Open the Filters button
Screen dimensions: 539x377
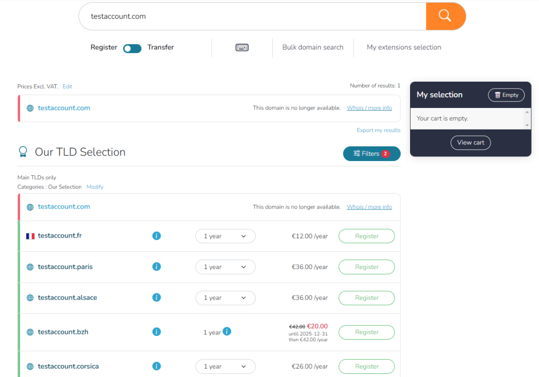[372, 154]
